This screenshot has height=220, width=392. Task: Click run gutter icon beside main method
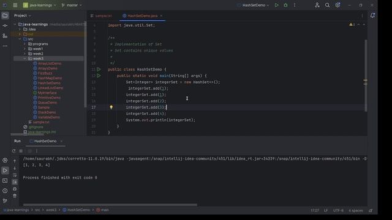[x=99, y=76]
